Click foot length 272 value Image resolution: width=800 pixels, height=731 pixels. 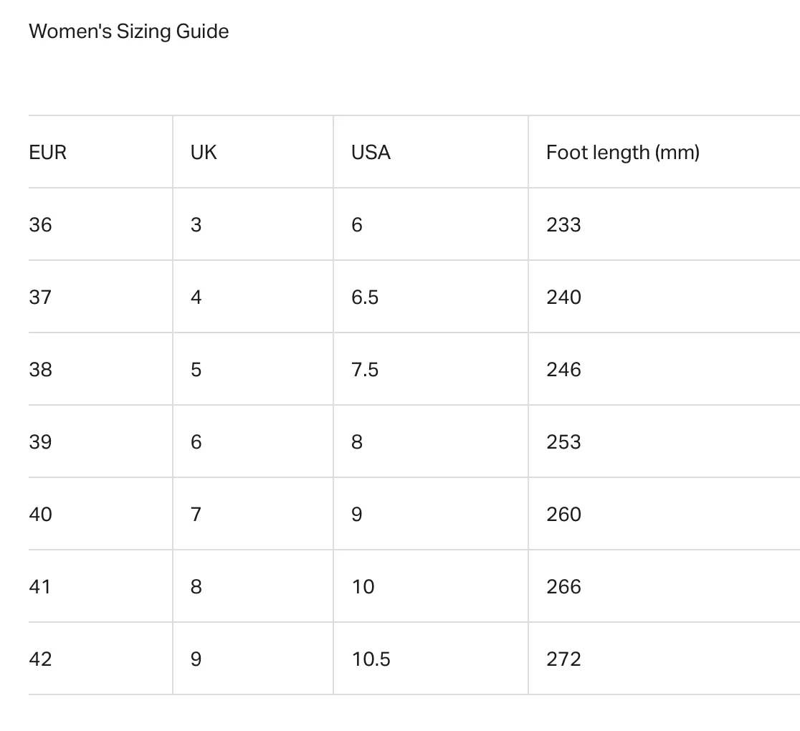[563, 659]
